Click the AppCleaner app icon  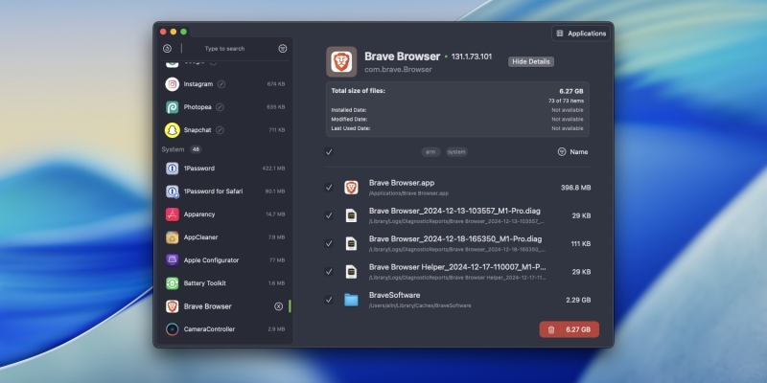pyautogui.click(x=173, y=237)
